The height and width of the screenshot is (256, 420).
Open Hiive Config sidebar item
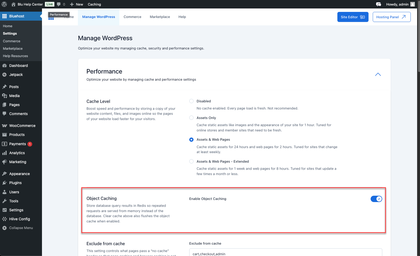19,219
